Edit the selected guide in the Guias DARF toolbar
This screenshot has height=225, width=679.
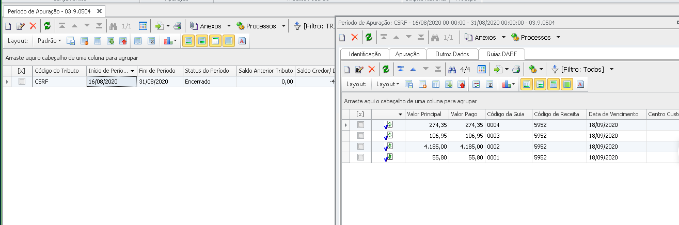359,69
